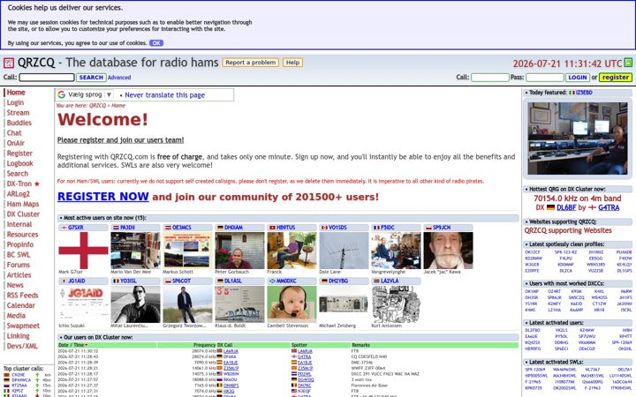Click the Remarks column header

click(x=360, y=345)
